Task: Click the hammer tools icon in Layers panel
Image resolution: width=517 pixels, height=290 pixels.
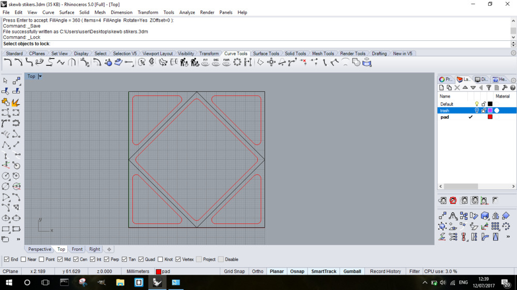Action: pyautogui.click(x=505, y=88)
